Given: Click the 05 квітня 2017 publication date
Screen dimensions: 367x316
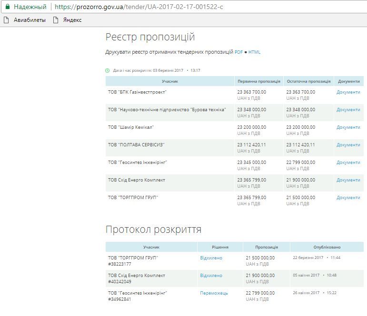Looking at the screenshot, I should [x=306, y=275].
